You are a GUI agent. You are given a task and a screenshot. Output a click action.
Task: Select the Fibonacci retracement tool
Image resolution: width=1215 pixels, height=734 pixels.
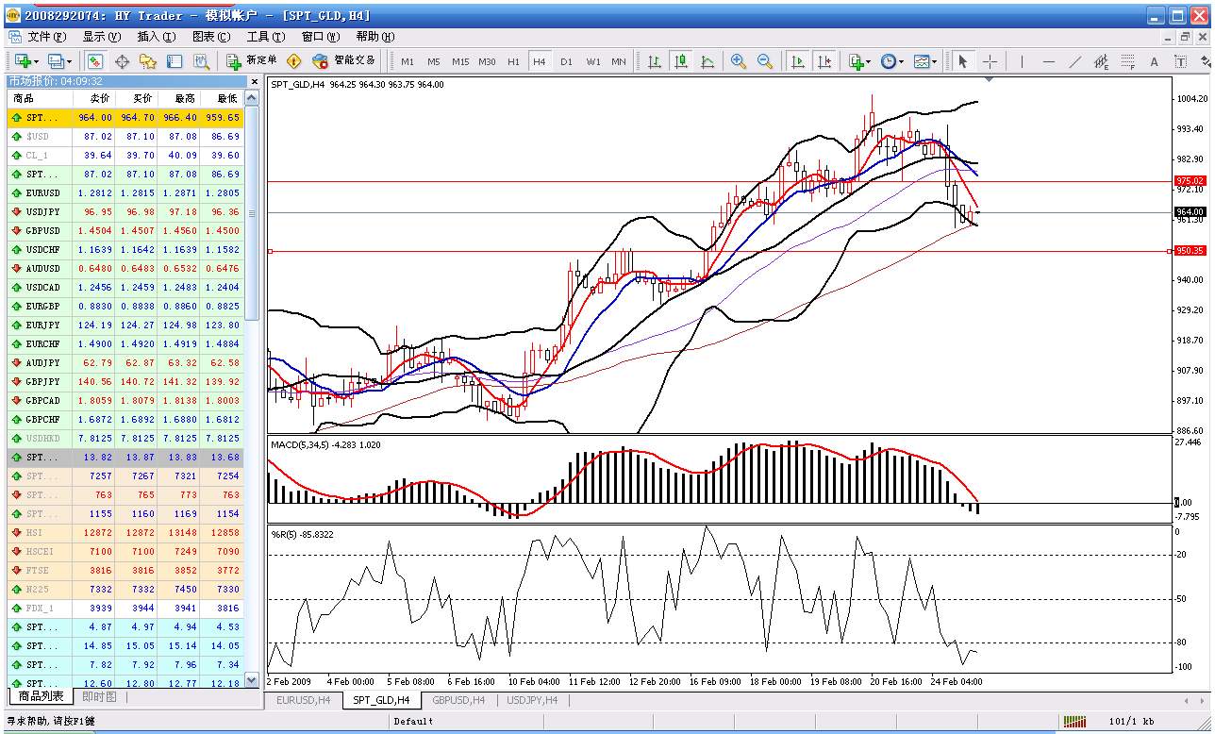[1127, 61]
